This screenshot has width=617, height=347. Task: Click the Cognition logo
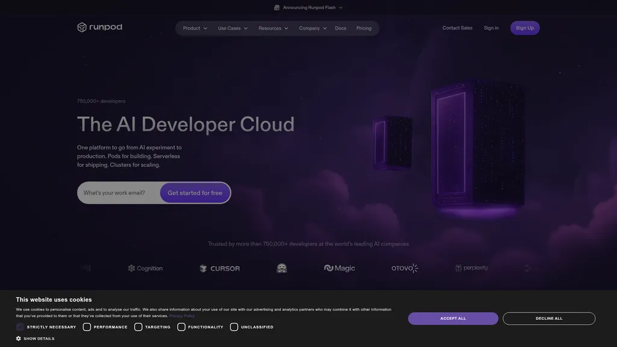(145, 268)
